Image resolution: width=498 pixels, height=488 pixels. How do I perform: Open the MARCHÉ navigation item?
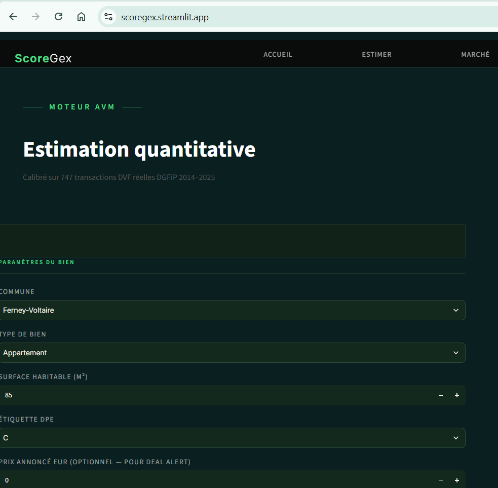pyautogui.click(x=475, y=54)
